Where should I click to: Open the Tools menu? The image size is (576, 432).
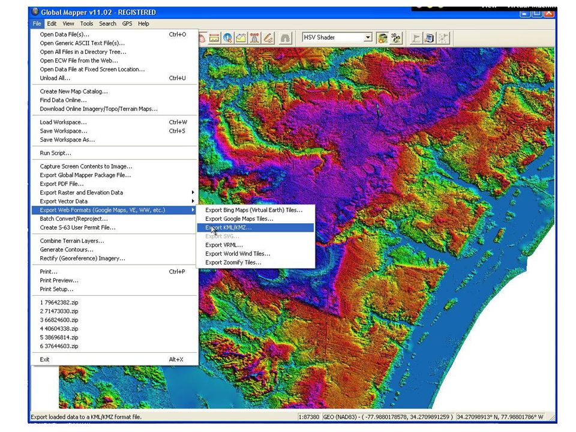(x=86, y=23)
